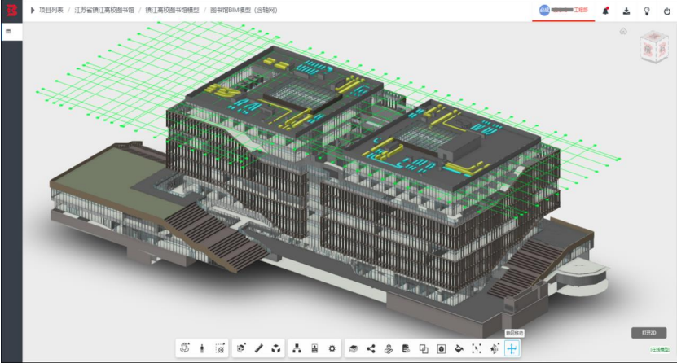Image resolution: width=677 pixels, height=363 pixels.
Task: Open the section box cube tool
Action: tap(241, 348)
